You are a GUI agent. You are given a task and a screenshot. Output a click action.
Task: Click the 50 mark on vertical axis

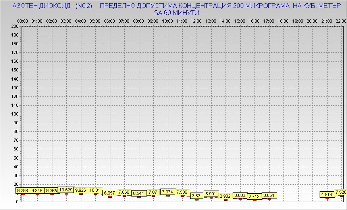(x=16, y=158)
